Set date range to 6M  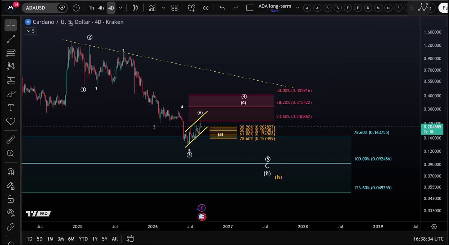[x=71, y=239]
